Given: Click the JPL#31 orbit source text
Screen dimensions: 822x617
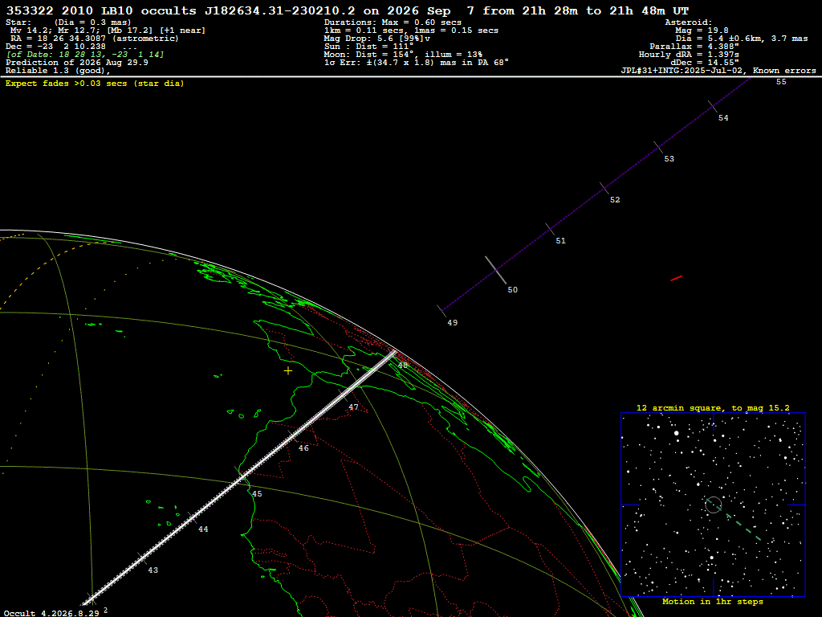Looking at the screenshot, I should coord(718,71).
